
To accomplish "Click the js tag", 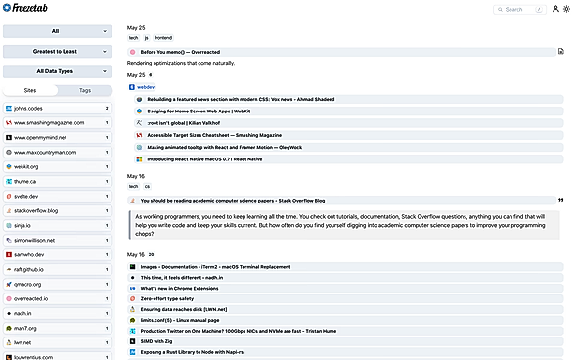I will tap(147, 38).
